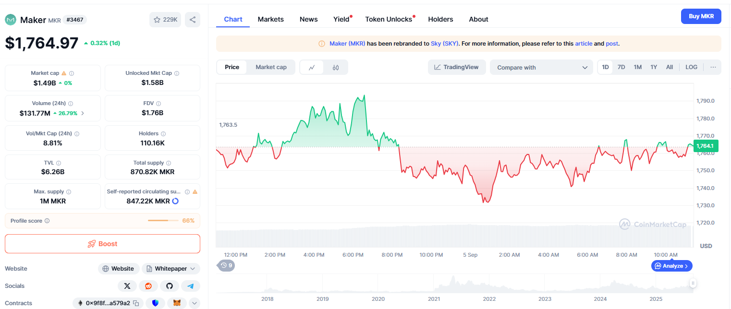Open the Reddit social link
This screenshot has height=309, width=731.
coord(148,286)
